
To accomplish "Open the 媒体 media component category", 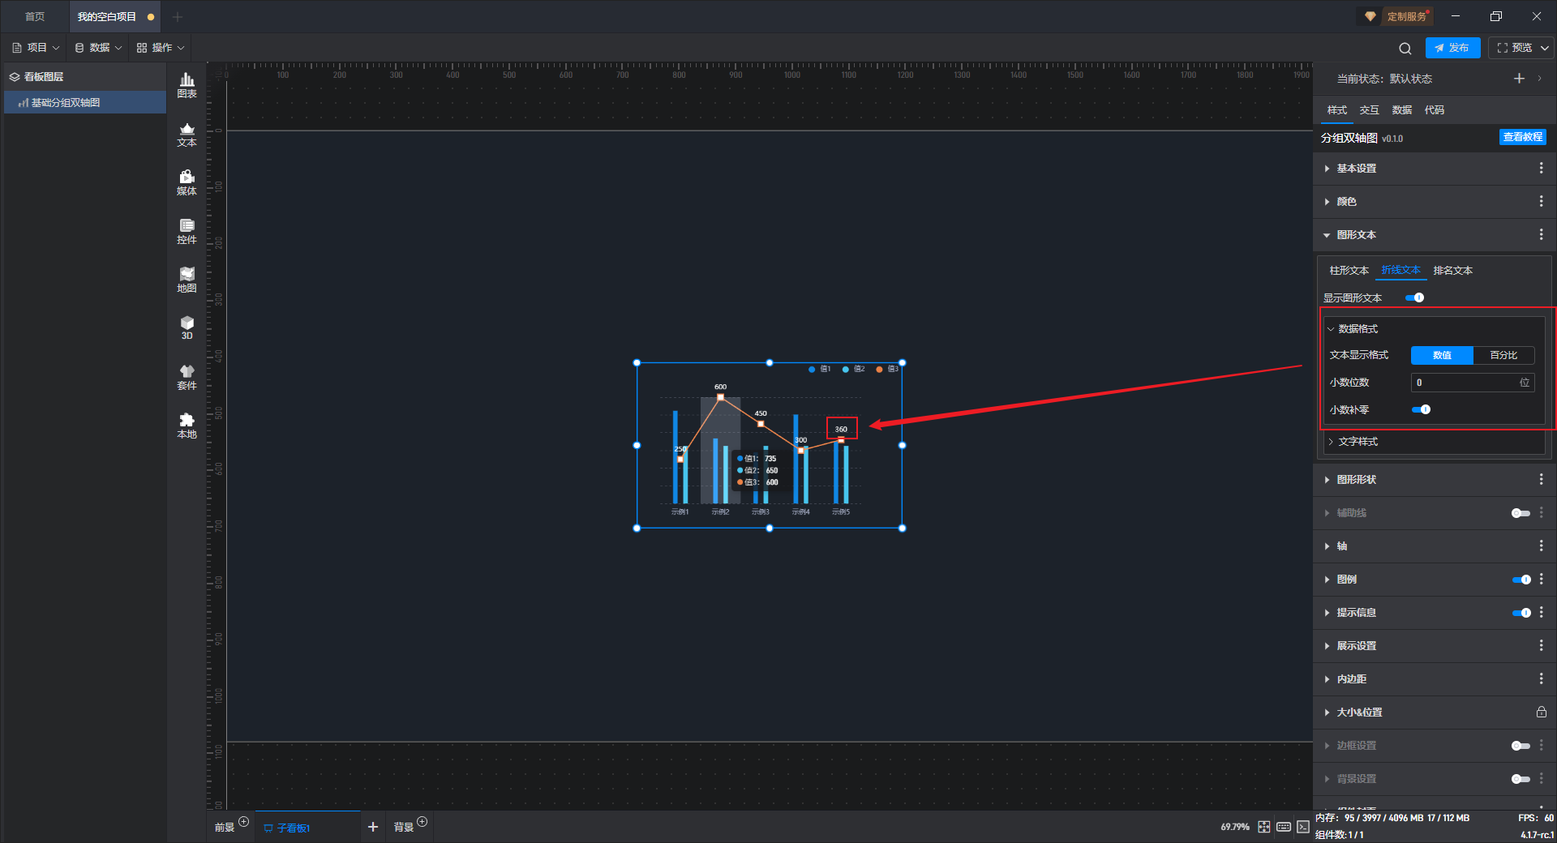I will point(187,182).
